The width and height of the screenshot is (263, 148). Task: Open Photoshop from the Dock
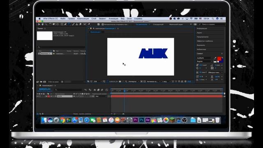(x=141, y=120)
